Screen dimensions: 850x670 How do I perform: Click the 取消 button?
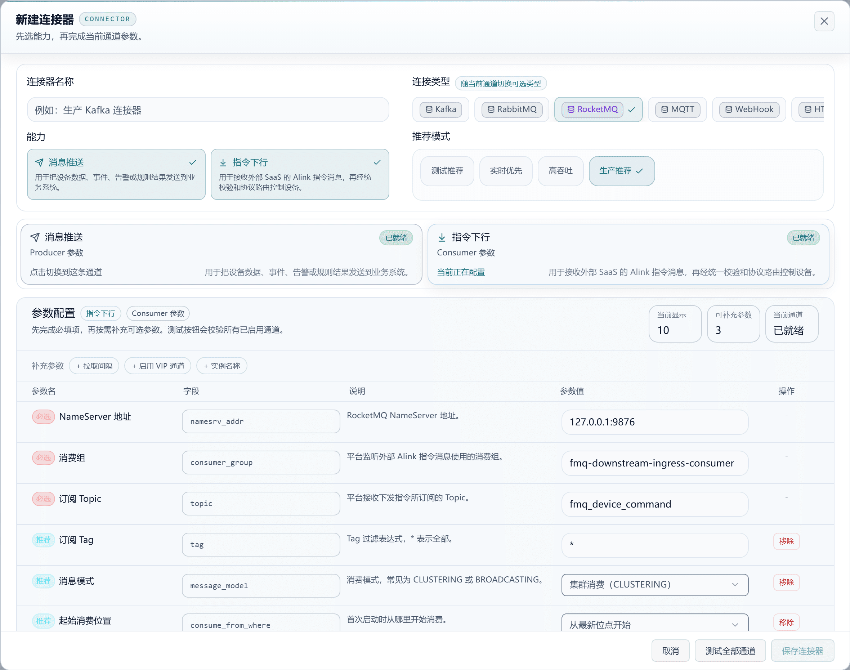tap(670, 651)
